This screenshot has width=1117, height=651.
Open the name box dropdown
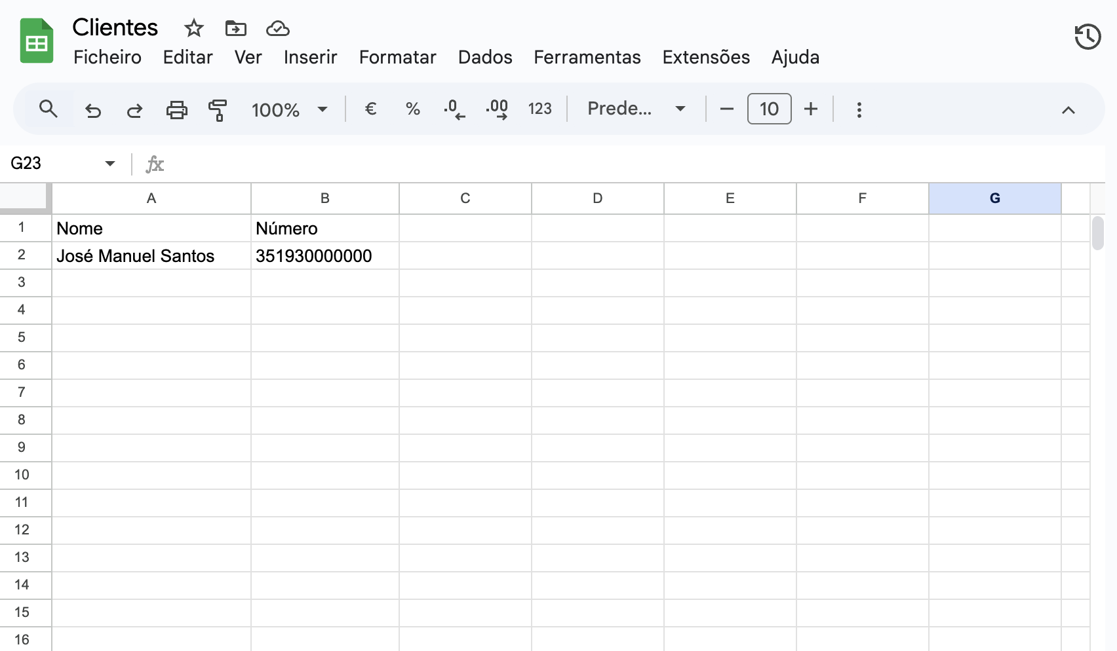tap(109, 163)
